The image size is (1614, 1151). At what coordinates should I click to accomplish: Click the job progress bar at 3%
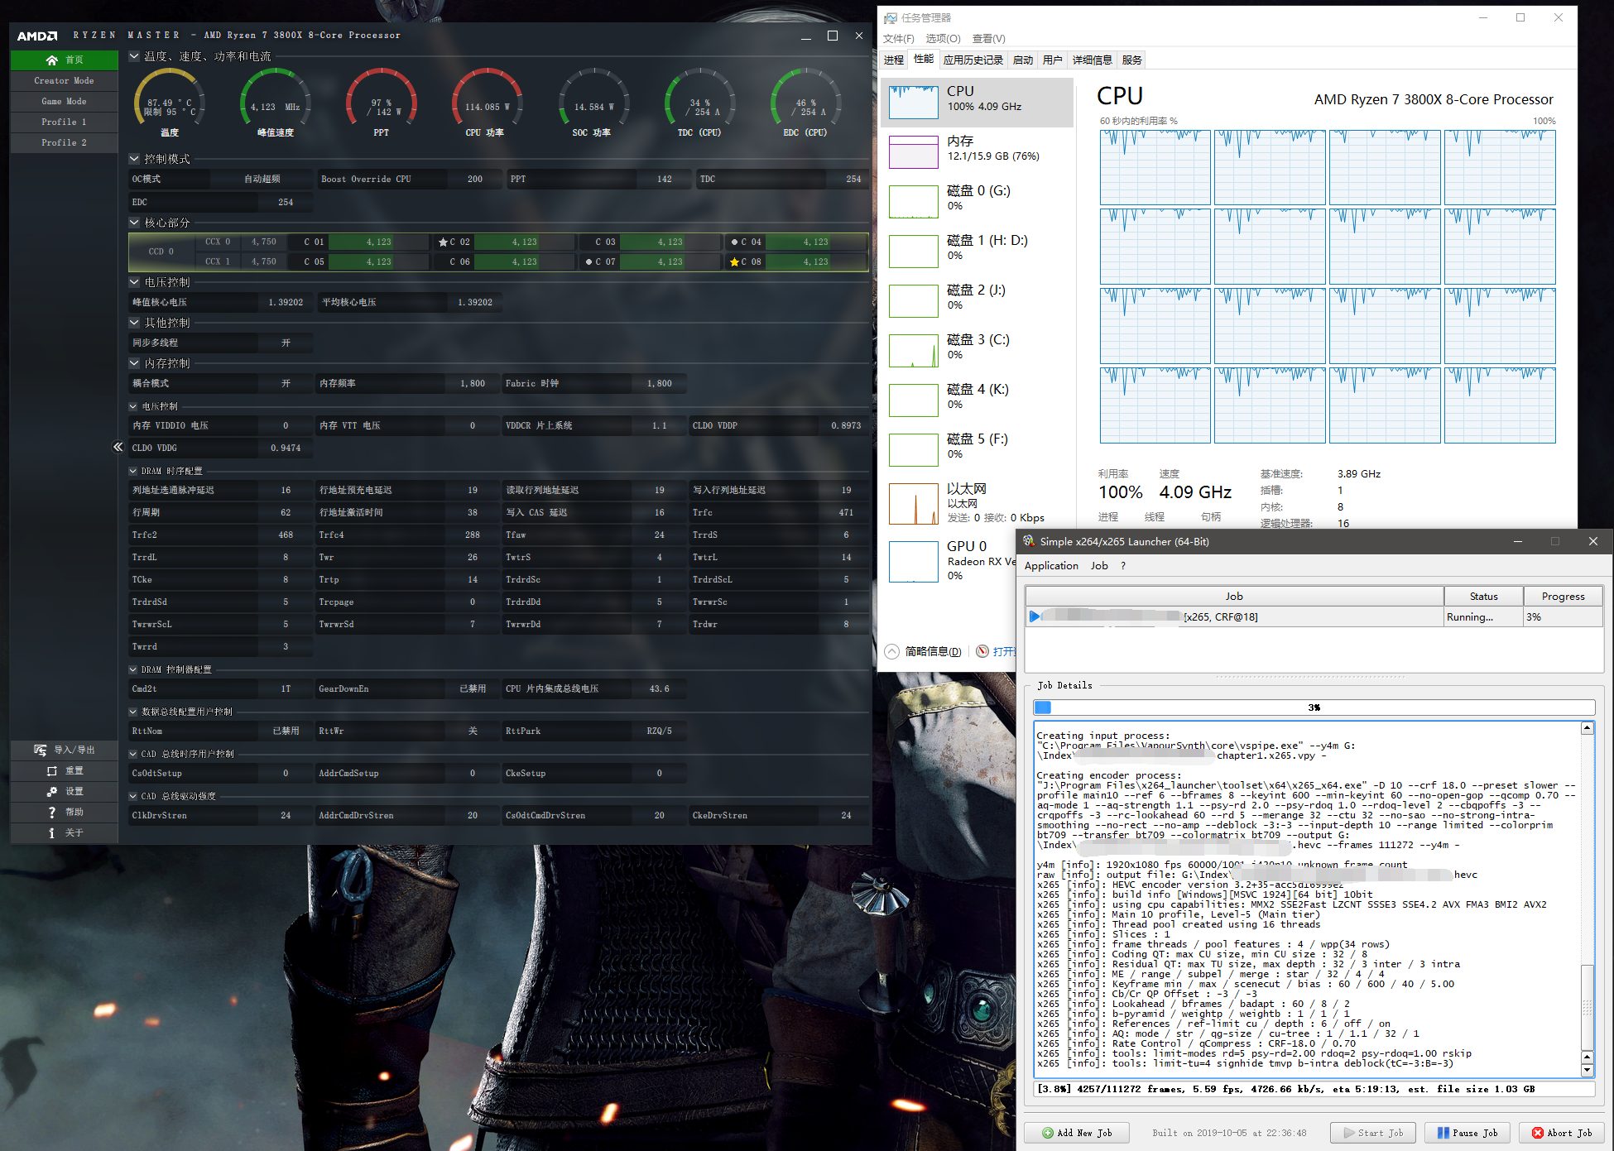[x=1314, y=707]
